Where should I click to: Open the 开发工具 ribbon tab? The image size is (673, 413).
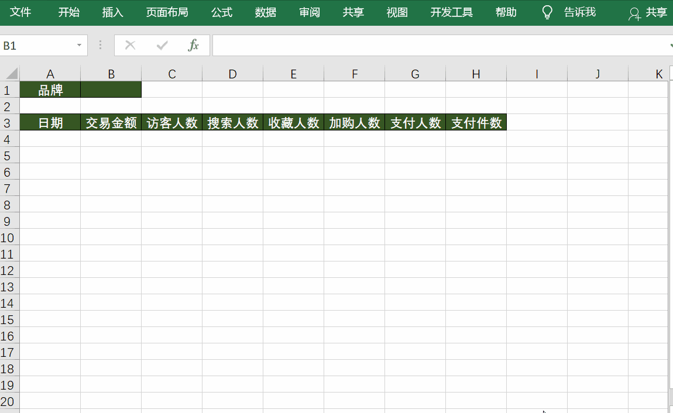452,12
